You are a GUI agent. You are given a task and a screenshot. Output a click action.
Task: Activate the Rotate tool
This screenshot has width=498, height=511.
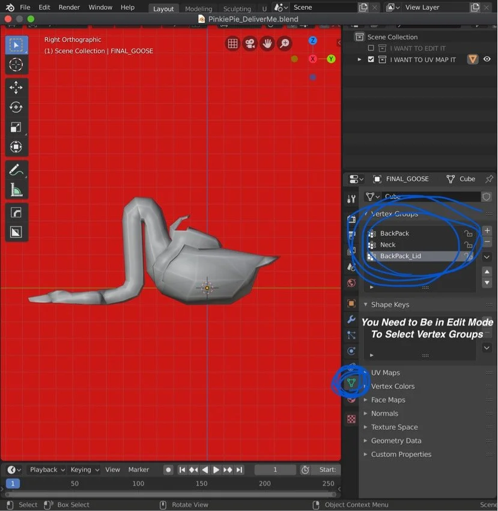coord(16,107)
